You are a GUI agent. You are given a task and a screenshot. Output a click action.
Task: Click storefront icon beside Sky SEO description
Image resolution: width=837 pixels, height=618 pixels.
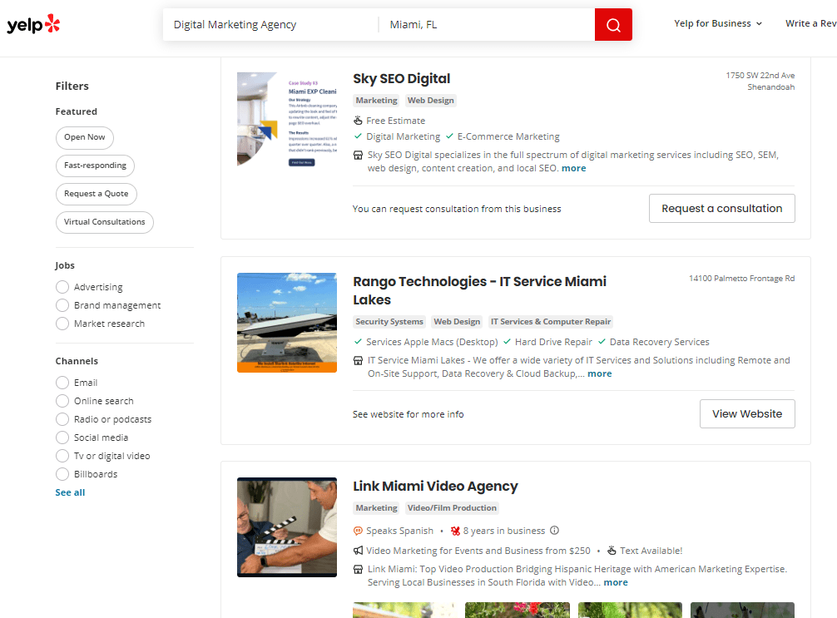click(x=358, y=155)
